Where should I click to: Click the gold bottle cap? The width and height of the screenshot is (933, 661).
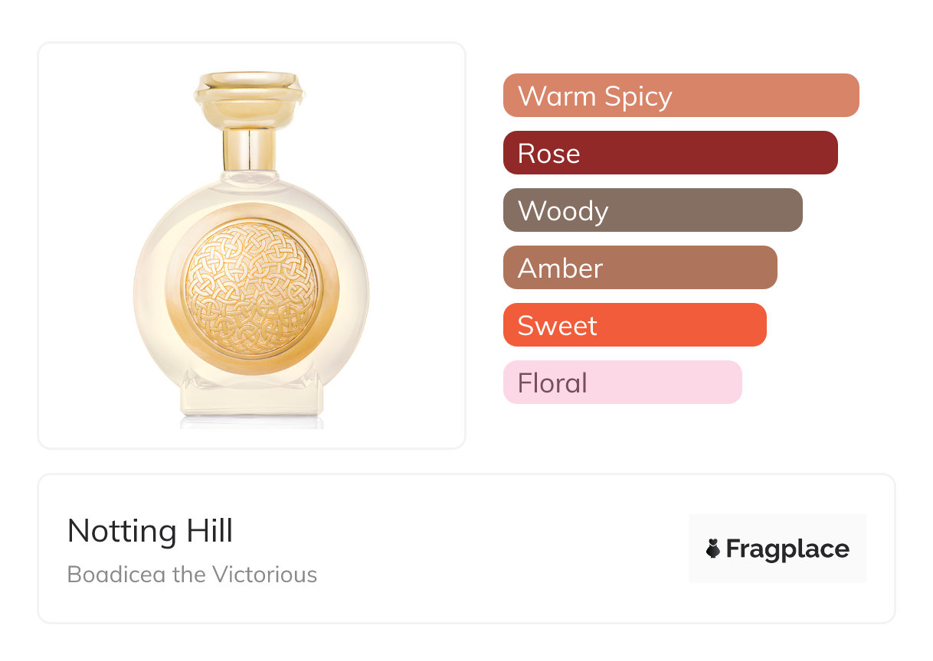click(x=250, y=99)
